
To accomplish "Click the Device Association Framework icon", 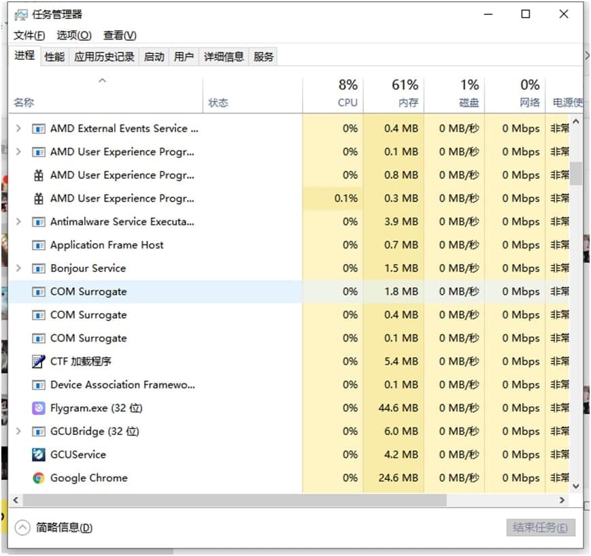I will [39, 385].
